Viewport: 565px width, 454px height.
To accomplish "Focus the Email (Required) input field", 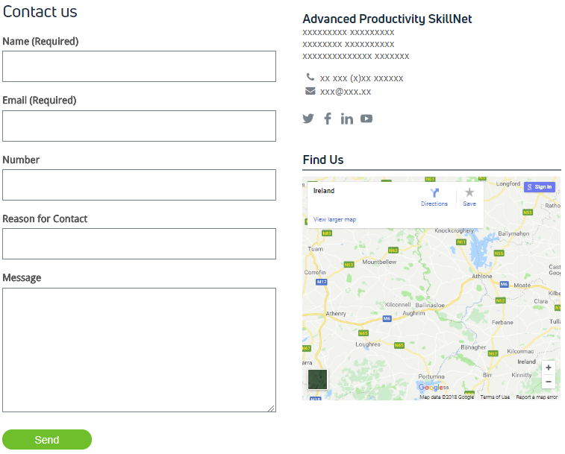I will click(139, 126).
